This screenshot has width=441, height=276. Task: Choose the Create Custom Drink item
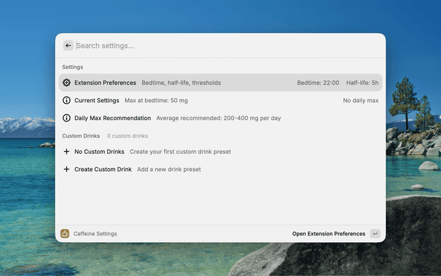click(x=103, y=169)
